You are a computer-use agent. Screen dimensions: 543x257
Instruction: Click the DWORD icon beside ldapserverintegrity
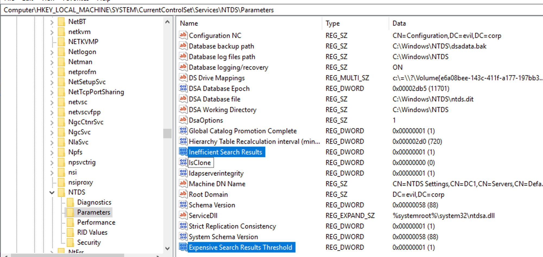coord(183,173)
